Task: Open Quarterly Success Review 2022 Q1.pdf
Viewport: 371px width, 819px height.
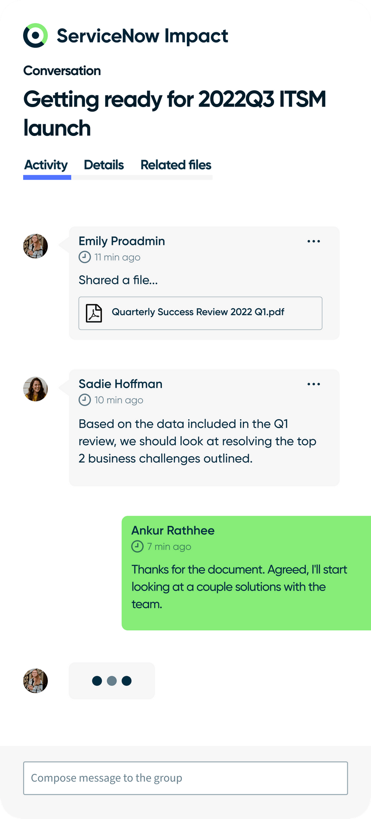Action: (x=198, y=312)
